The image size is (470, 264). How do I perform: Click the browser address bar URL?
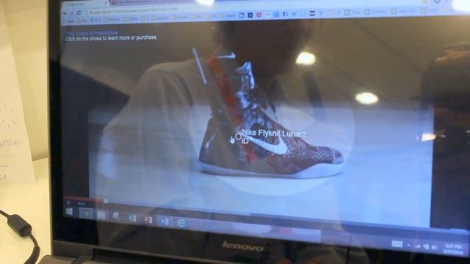[134, 10]
